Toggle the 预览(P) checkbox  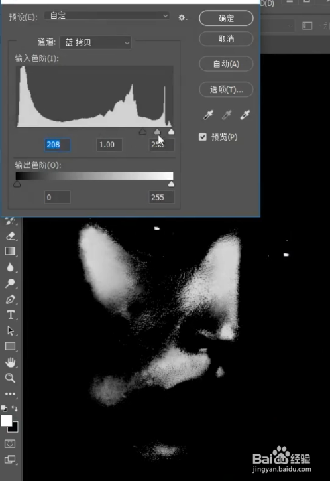click(x=203, y=137)
